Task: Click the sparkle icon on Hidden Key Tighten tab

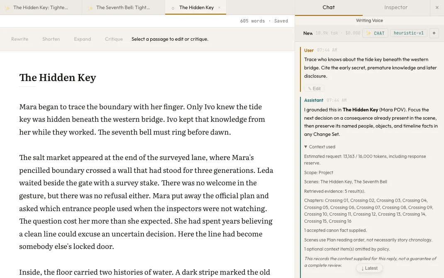Action: click(7, 7)
